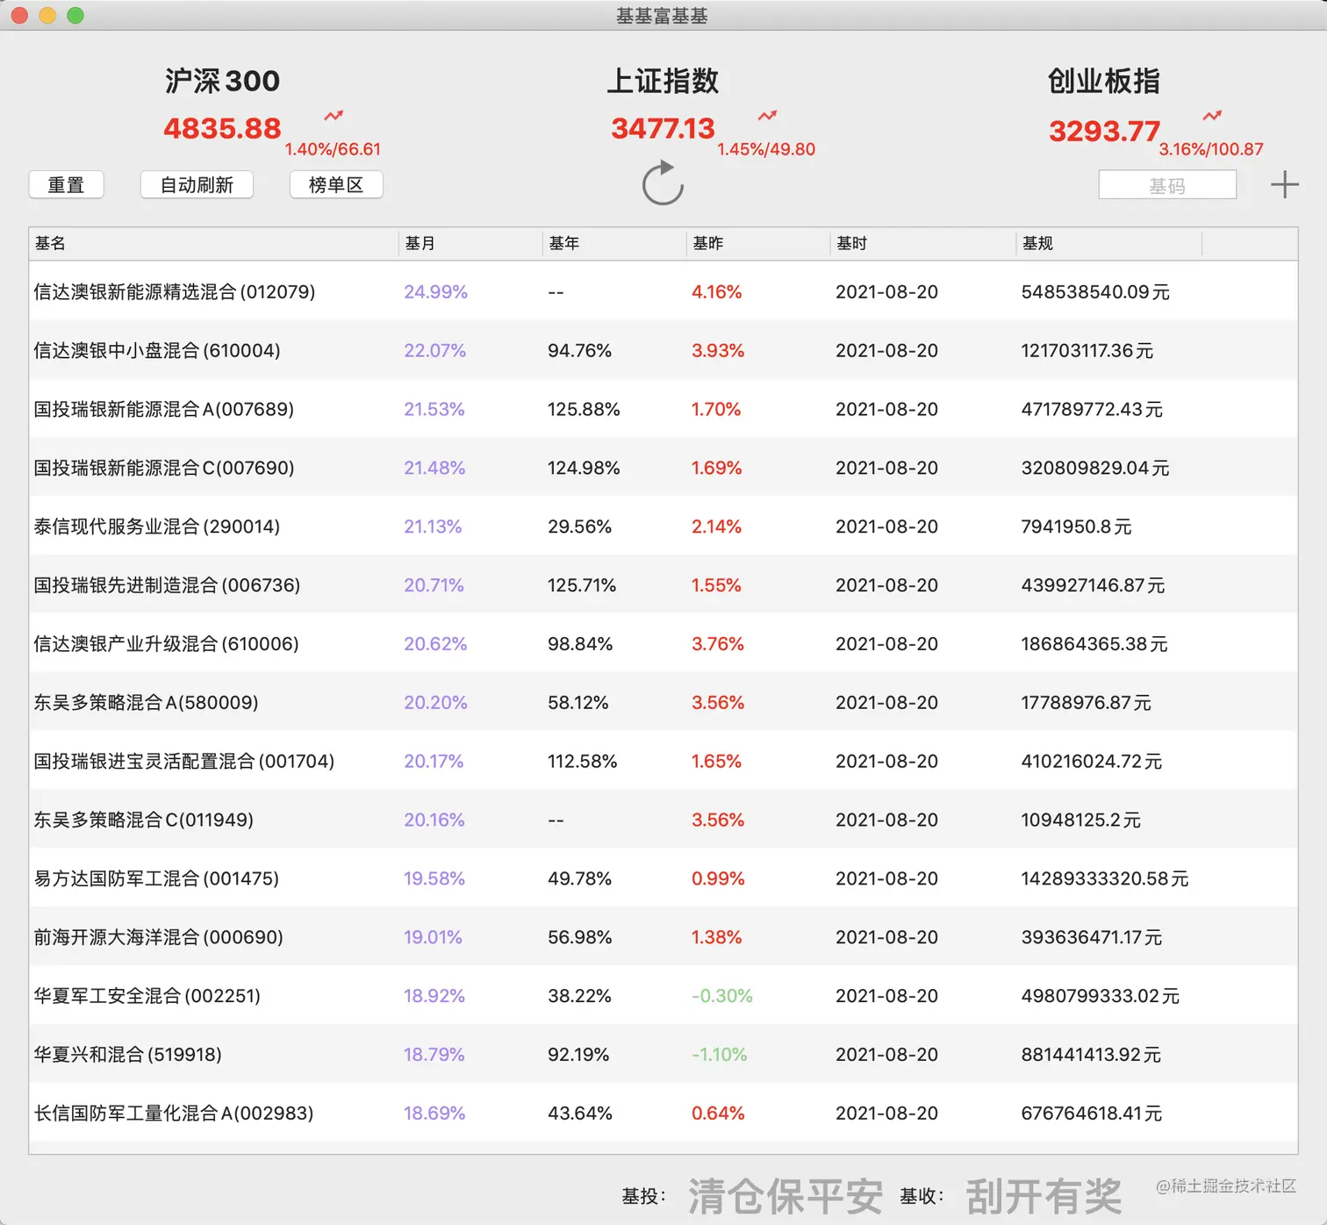The image size is (1327, 1225).
Task: Click the plus icon to add a fund
Action: click(1284, 184)
